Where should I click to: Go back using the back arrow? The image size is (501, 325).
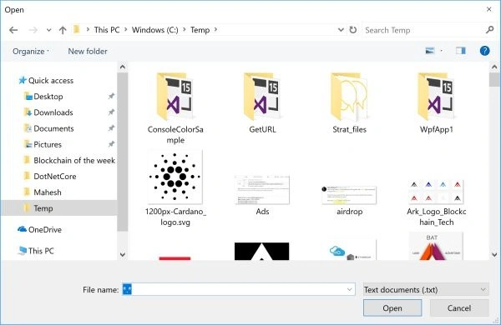[13, 30]
